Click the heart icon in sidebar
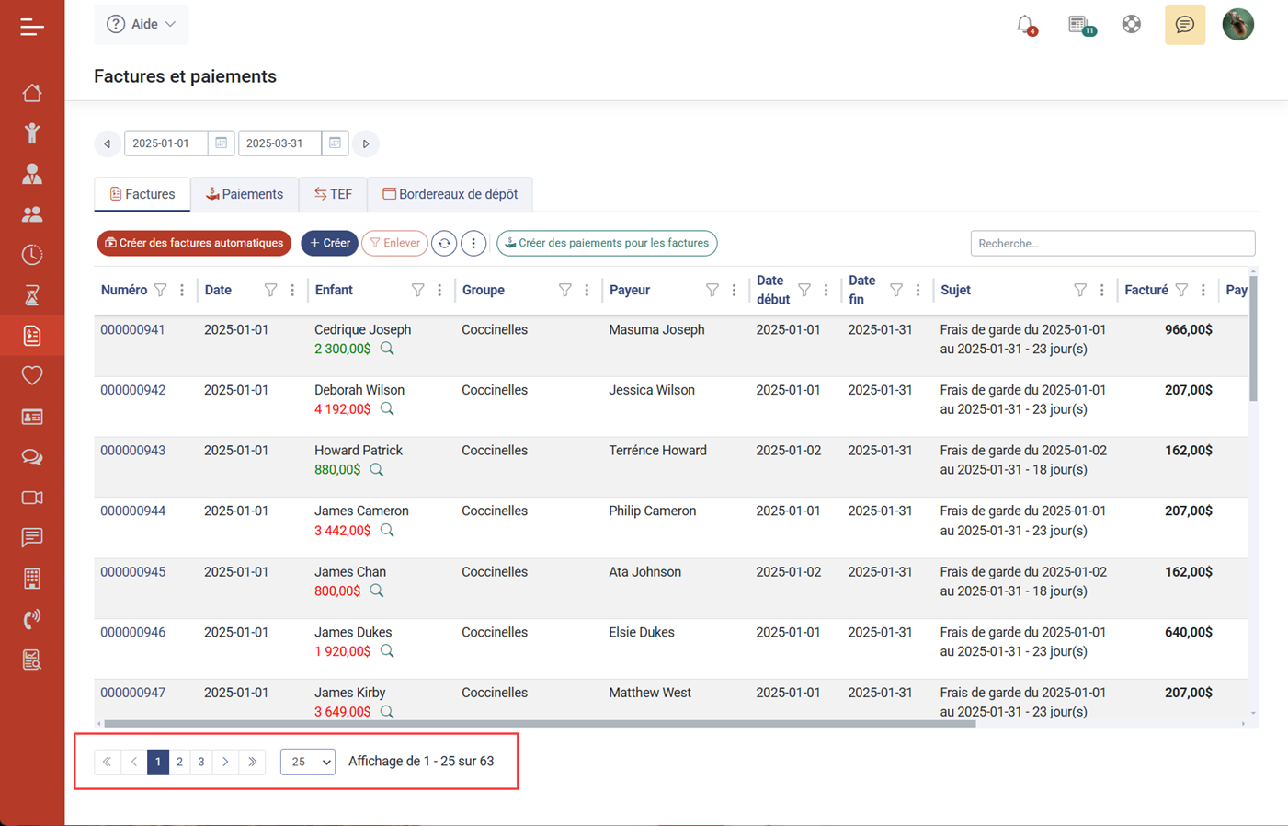 point(32,375)
